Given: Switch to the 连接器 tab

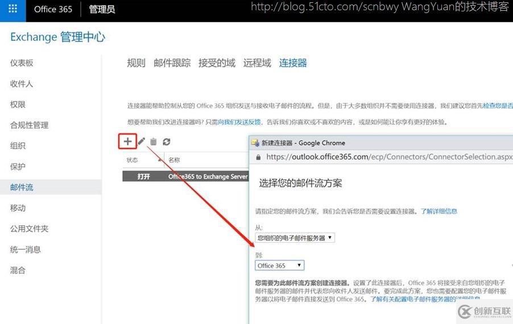Looking at the screenshot, I should 293,62.
